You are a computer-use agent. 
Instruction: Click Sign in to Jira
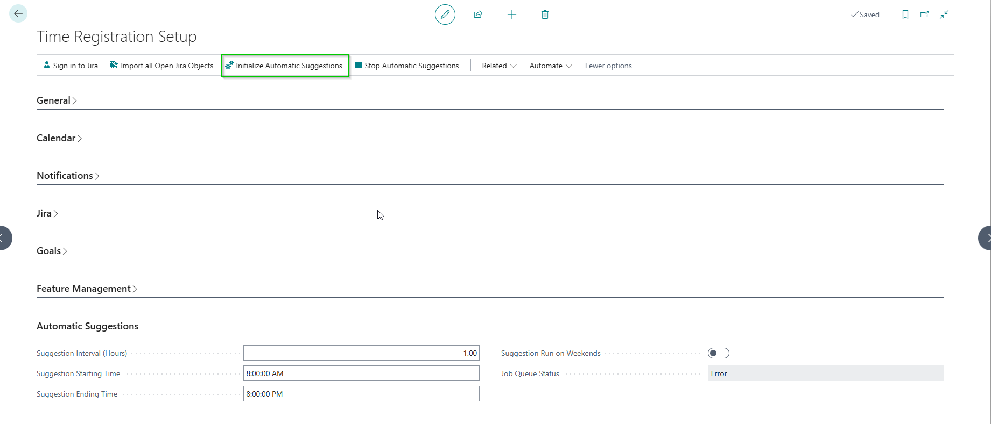(71, 66)
